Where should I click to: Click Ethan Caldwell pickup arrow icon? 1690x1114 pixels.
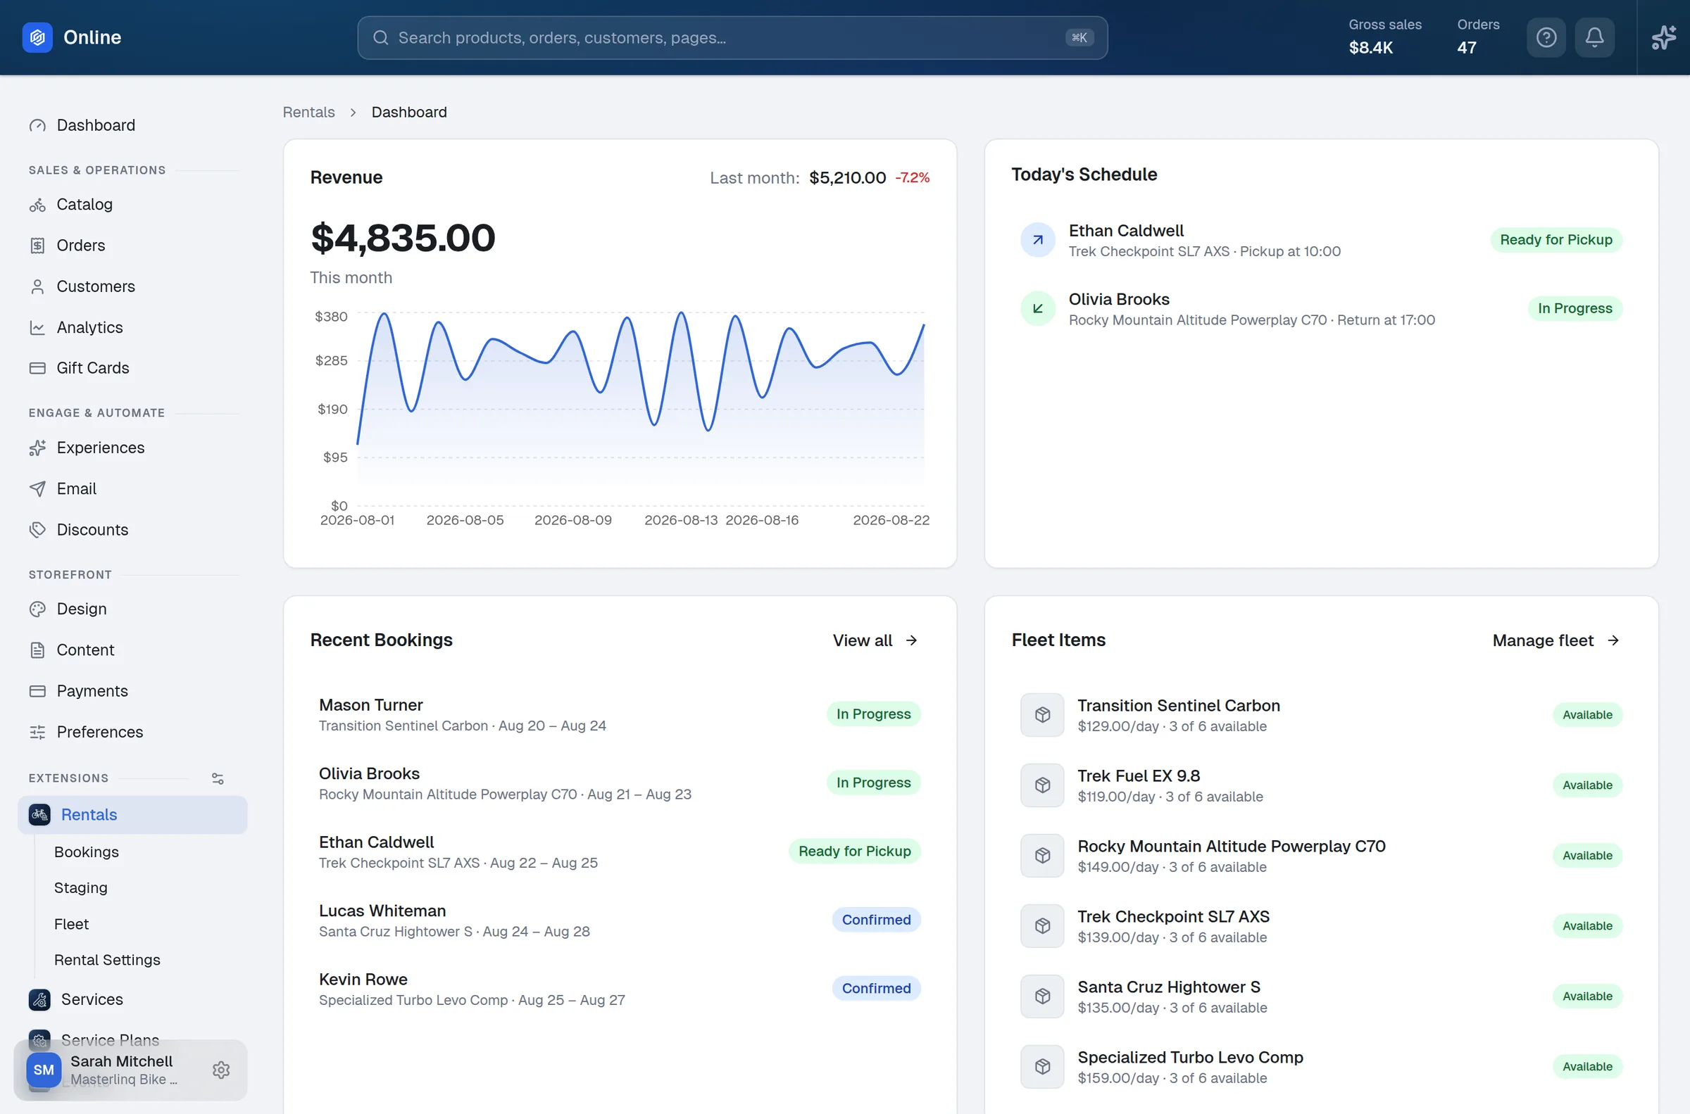[1038, 240]
